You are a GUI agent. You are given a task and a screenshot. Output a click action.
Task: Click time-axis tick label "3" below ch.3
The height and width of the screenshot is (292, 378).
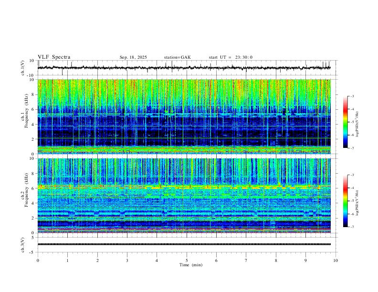[x=127, y=261]
